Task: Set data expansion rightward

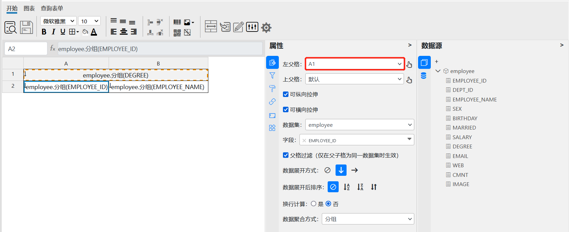Action: (x=355, y=170)
